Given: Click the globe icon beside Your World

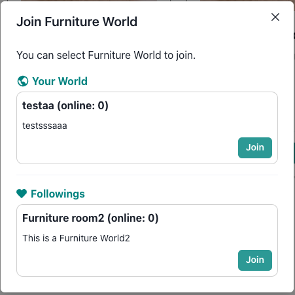Looking at the screenshot, I should pos(23,81).
